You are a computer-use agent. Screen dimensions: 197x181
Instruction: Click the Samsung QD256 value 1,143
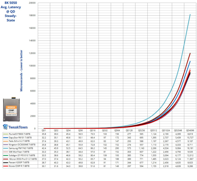tap(141, 148)
